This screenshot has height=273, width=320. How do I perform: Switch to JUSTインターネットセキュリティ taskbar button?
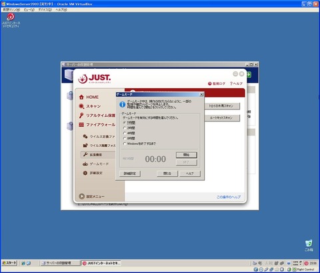tap(101, 263)
